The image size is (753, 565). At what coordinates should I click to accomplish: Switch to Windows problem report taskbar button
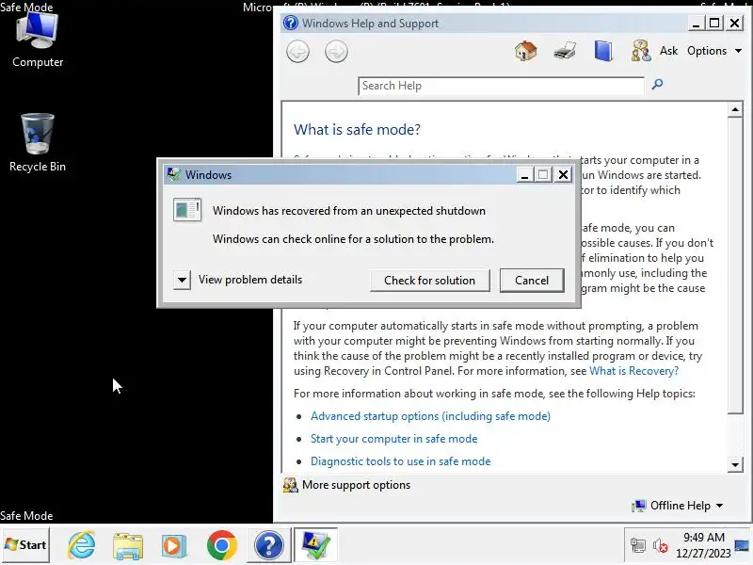coord(315,545)
